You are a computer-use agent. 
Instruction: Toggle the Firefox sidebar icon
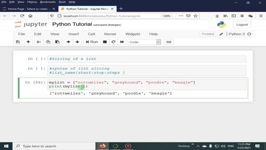pyautogui.click(x=234, y=16)
